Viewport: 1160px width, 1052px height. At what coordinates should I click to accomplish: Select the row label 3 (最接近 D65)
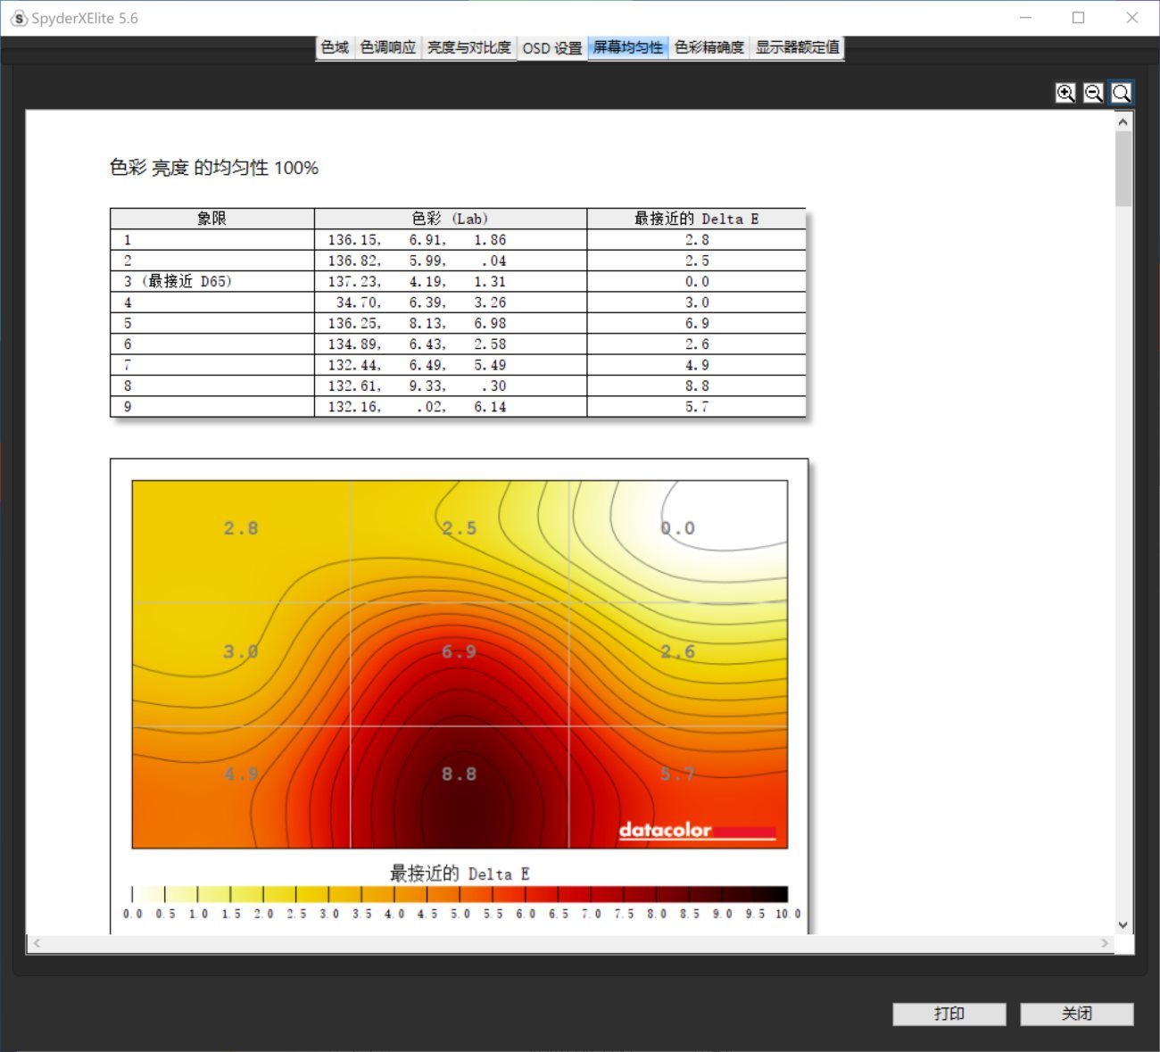point(178,282)
